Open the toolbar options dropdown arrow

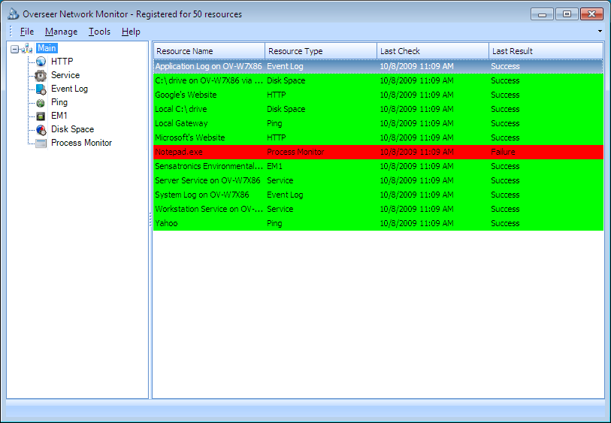click(600, 31)
